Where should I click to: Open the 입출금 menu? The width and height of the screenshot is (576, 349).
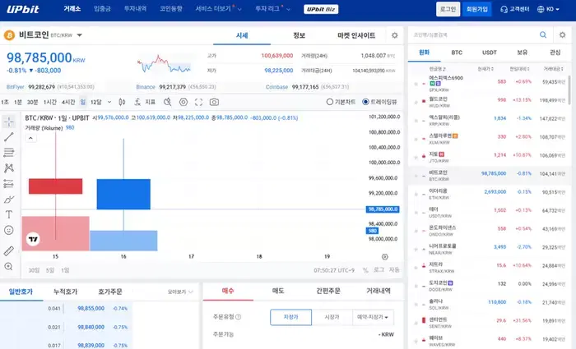[x=102, y=9]
